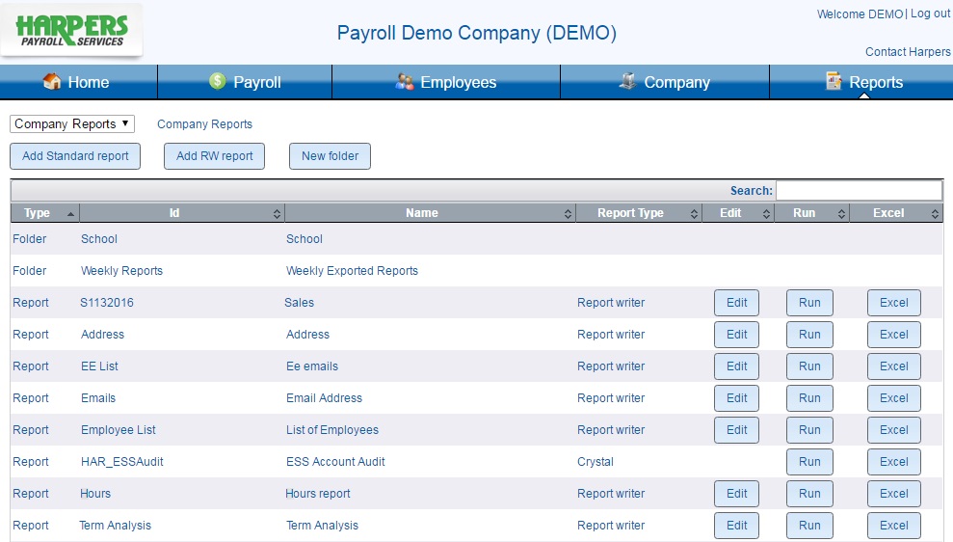Click the Reports tab chart icon
953x542 pixels.
(x=834, y=82)
